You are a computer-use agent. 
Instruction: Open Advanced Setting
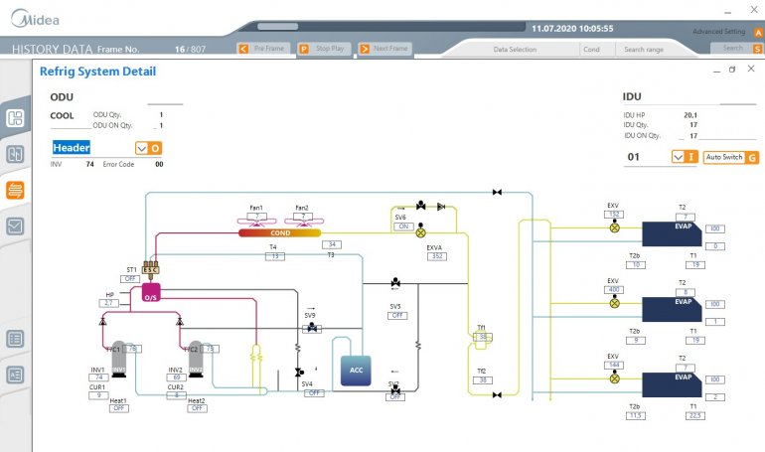(x=727, y=32)
